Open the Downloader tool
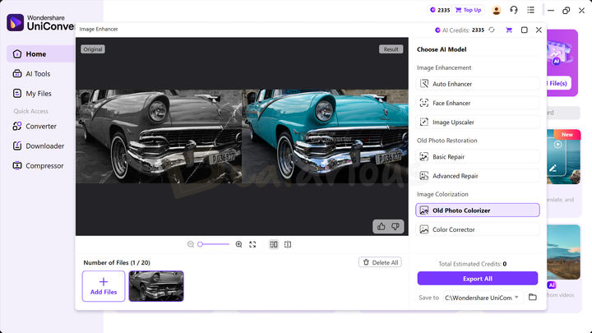592x333 pixels. [44, 146]
